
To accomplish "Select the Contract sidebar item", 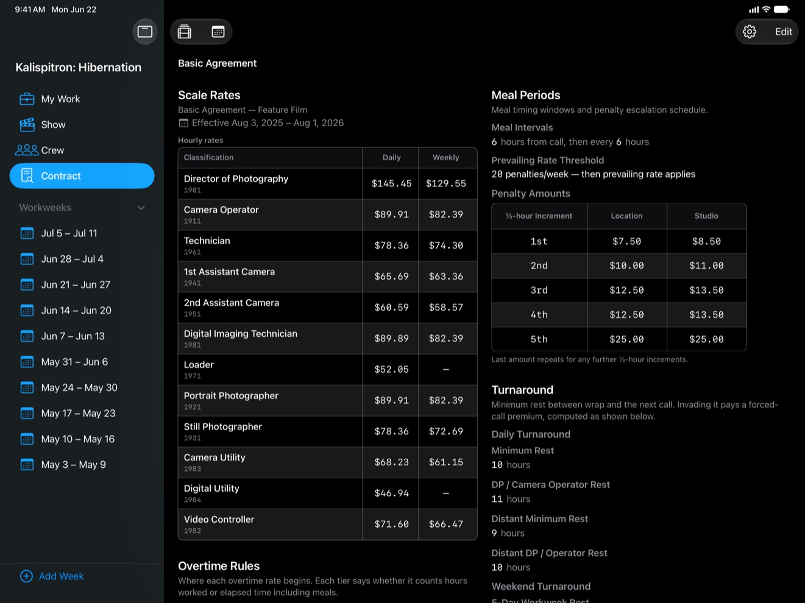I will [82, 176].
